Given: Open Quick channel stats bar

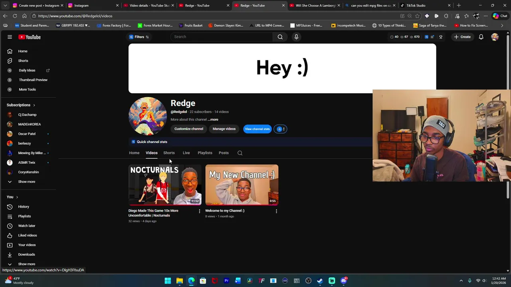Looking at the screenshot, I should 250,142.
